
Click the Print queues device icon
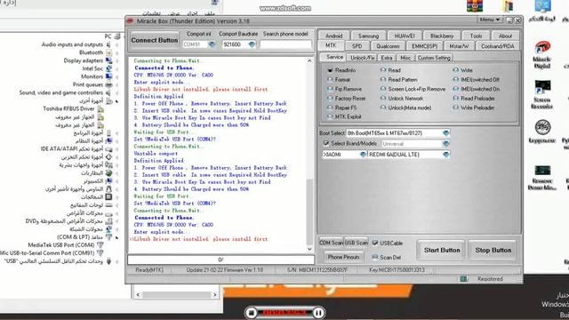click(108, 84)
